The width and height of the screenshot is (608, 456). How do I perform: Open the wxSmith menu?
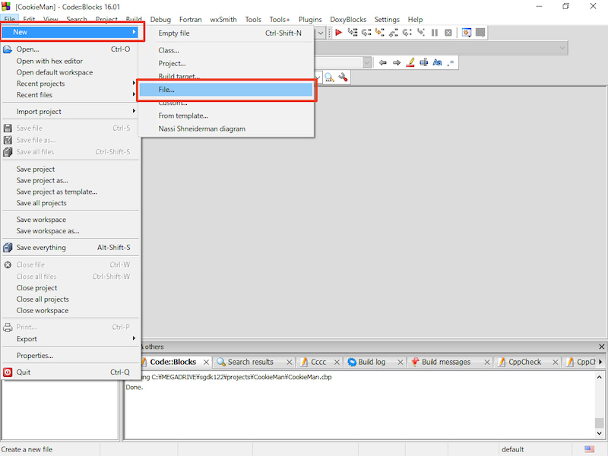pyautogui.click(x=223, y=20)
